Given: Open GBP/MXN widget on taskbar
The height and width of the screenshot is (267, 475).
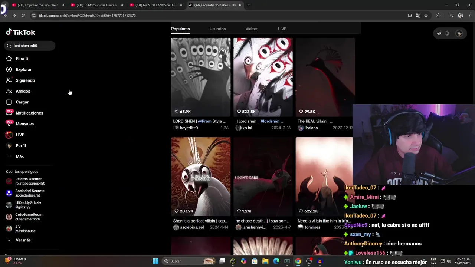Looking at the screenshot, I should [x=16, y=261].
